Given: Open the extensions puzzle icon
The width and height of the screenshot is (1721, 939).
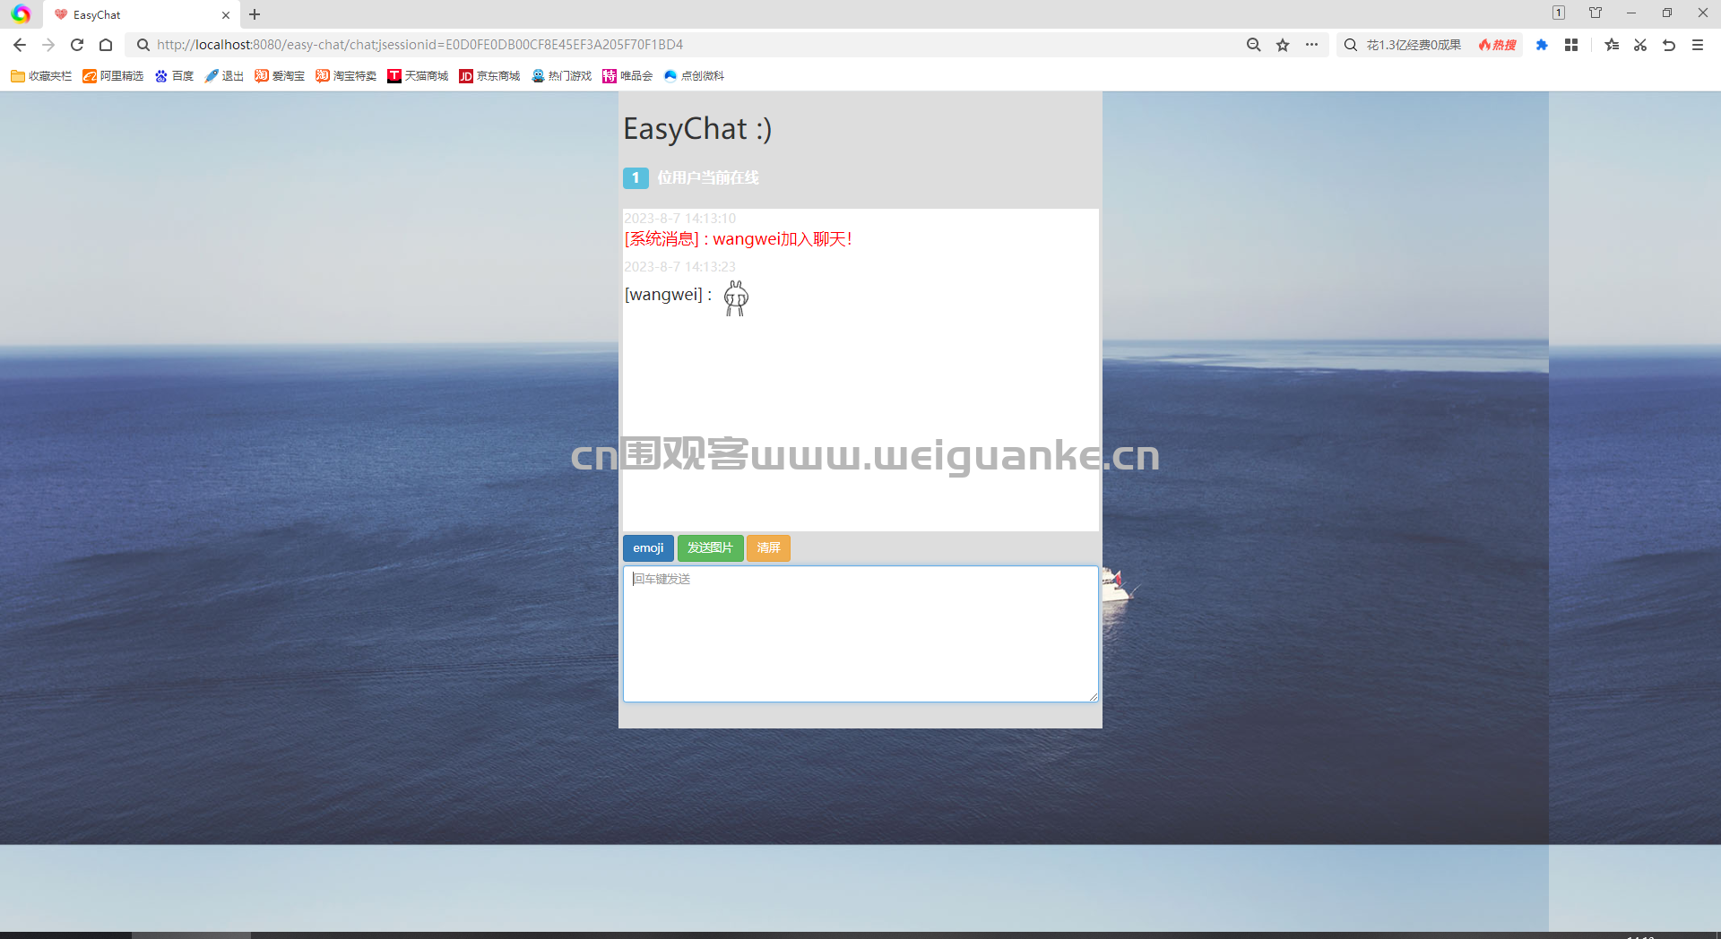Looking at the screenshot, I should coord(1542,45).
